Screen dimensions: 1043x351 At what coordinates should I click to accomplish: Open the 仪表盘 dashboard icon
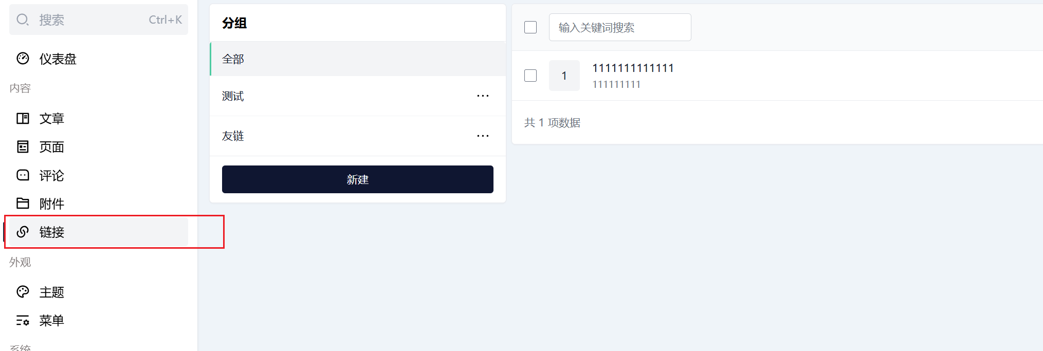click(x=23, y=59)
